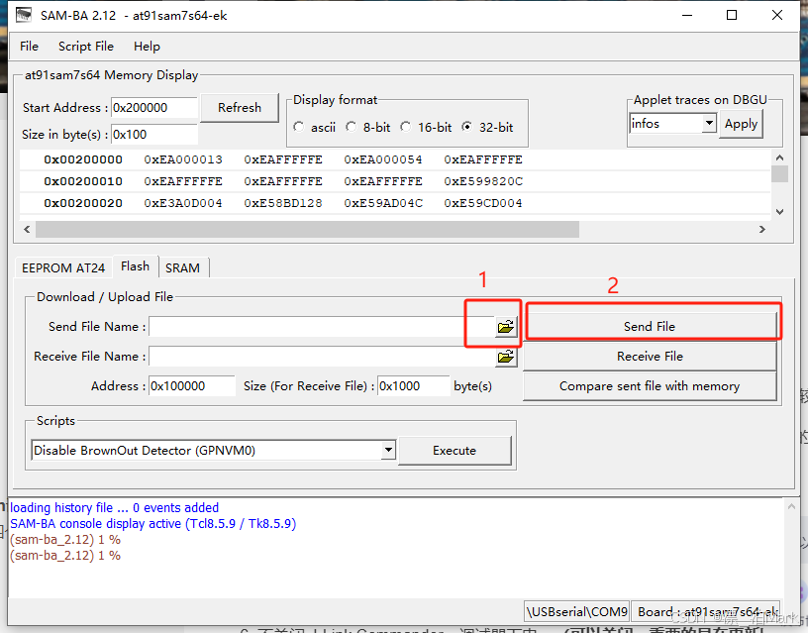
Task: Select the 16-bit display format
Action: tap(406, 127)
